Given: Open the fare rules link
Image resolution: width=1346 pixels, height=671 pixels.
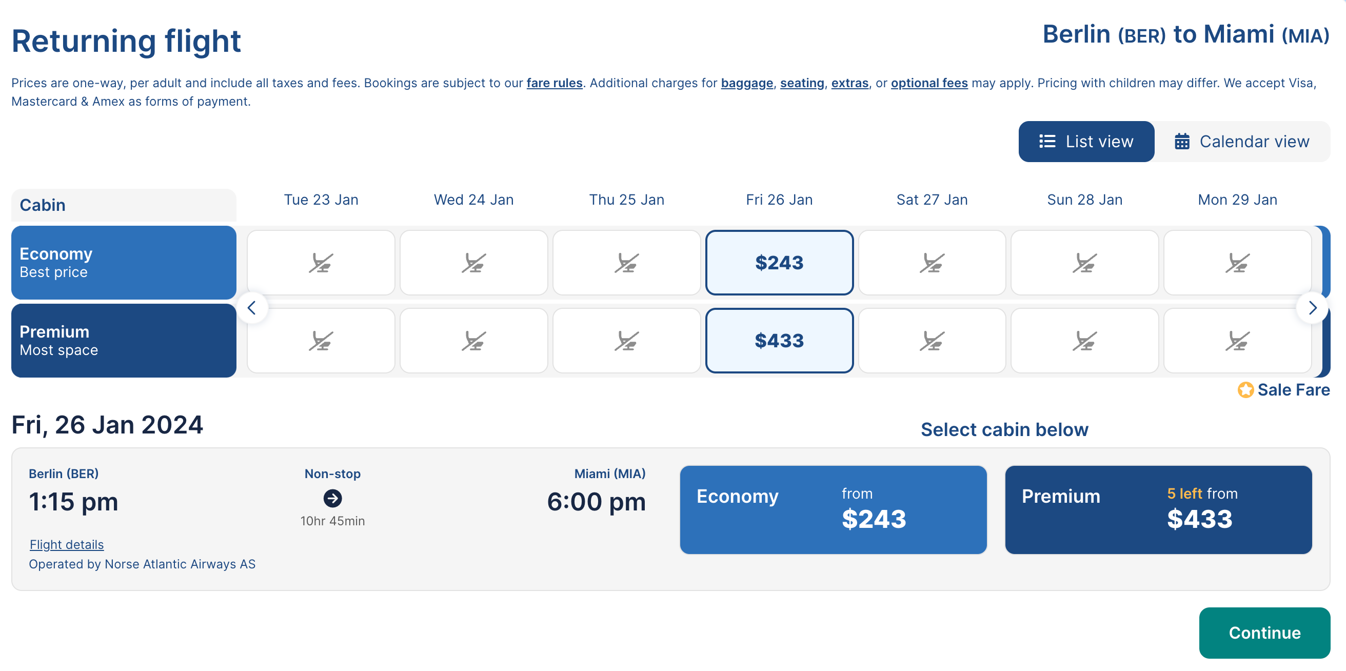Looking at the screenshot, I should (x=554, y=83).
